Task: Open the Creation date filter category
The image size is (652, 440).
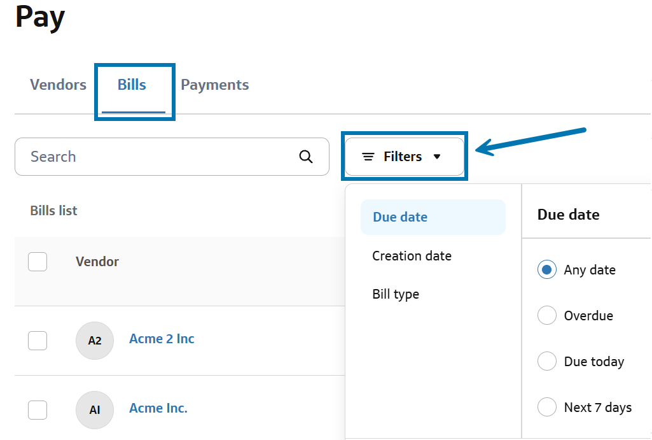Action: (412, 256)
